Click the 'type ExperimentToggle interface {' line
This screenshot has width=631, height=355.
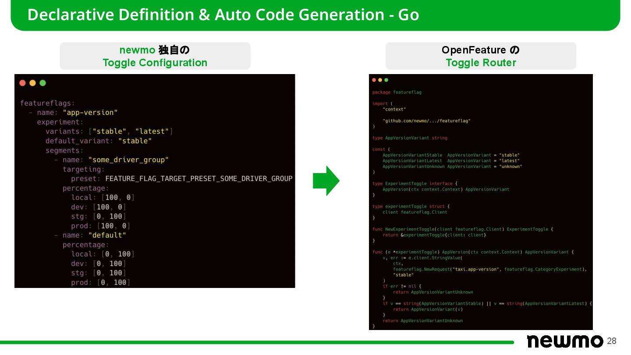point(415,184)
